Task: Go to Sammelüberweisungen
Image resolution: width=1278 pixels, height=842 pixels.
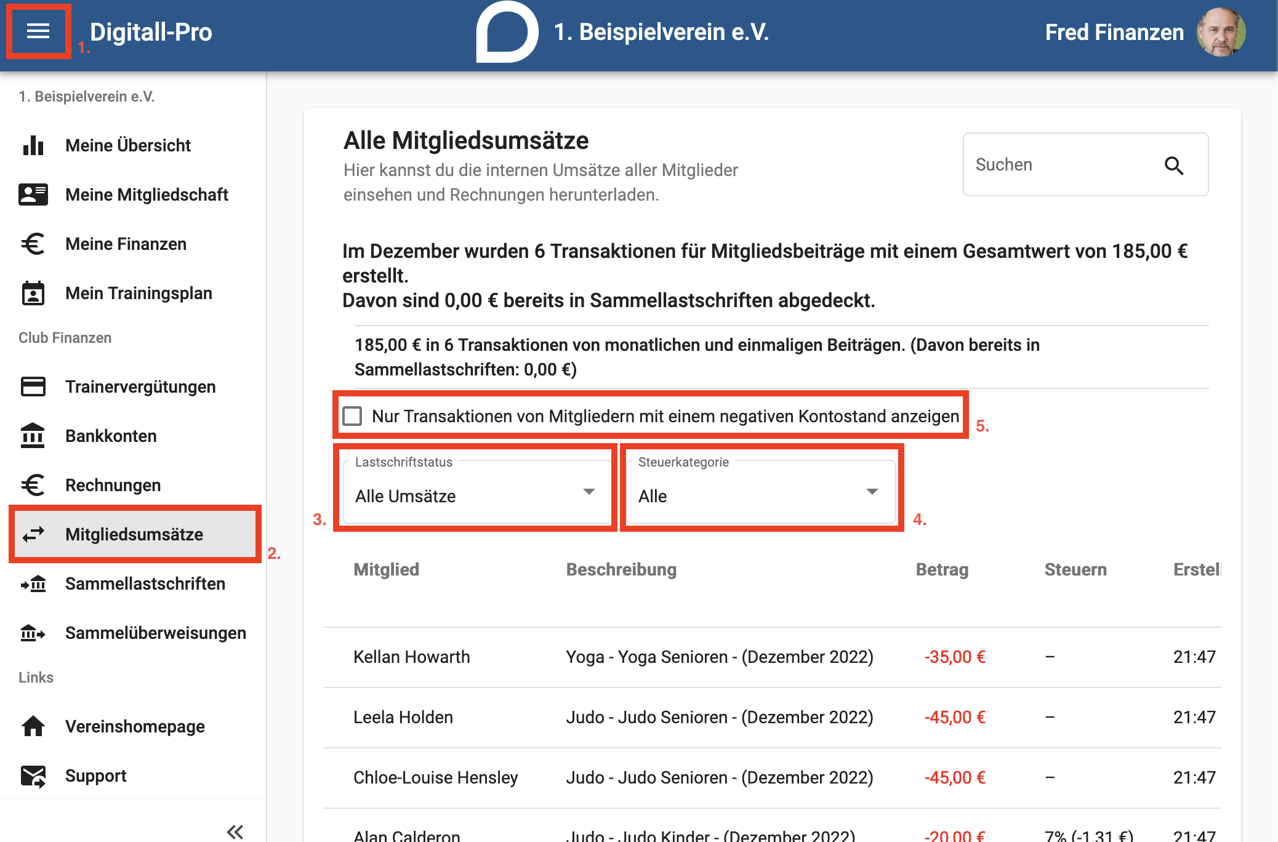Action: pyautogui.click(x=133, y=633)
